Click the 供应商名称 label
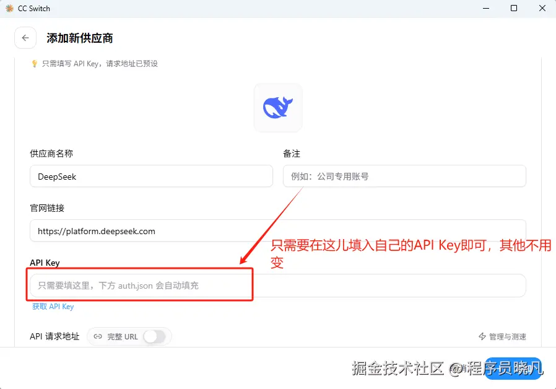Screen dimensions: 556x389 (x=51, y=154)
